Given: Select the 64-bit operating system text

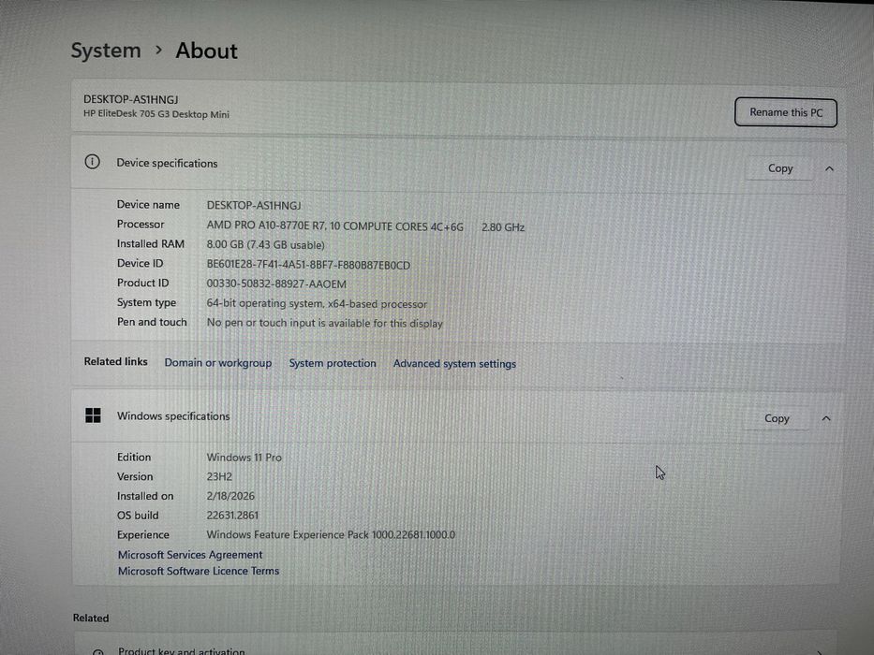Looking at the screenshot, I should tap(317, 303).
